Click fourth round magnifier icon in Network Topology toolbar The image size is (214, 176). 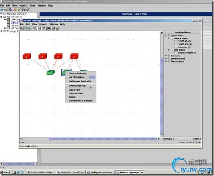(x=35, y=28)
